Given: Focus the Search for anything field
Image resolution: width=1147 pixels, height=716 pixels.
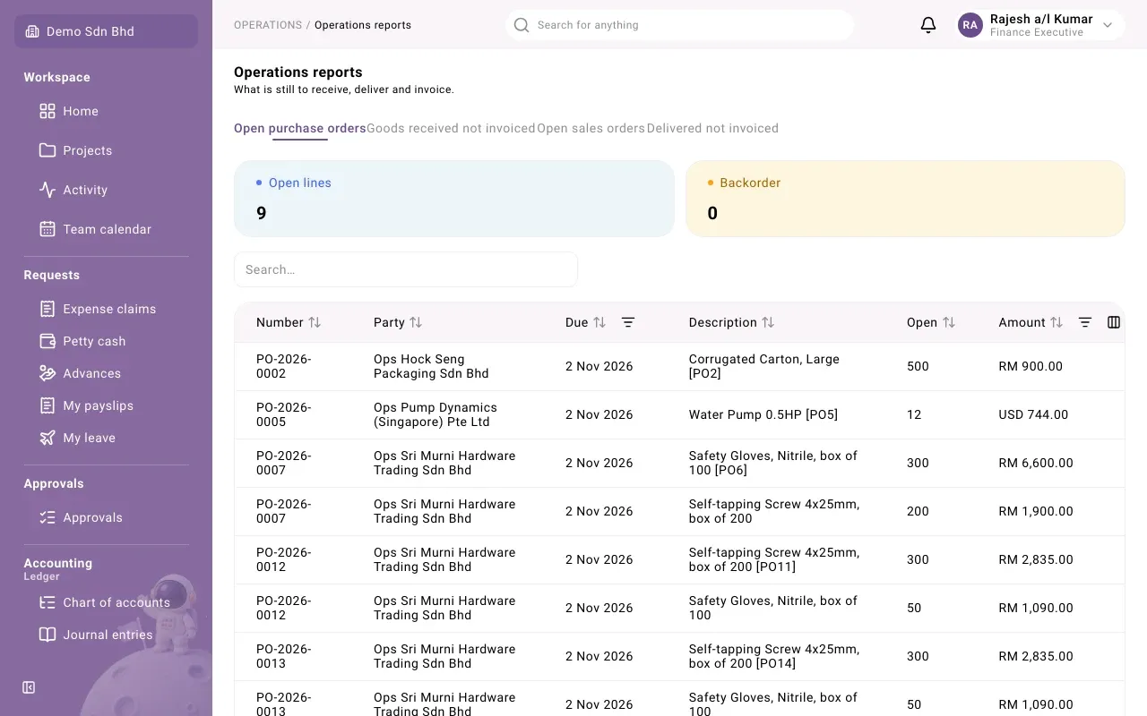Looking at the screenshot, I should pos(679,25).
